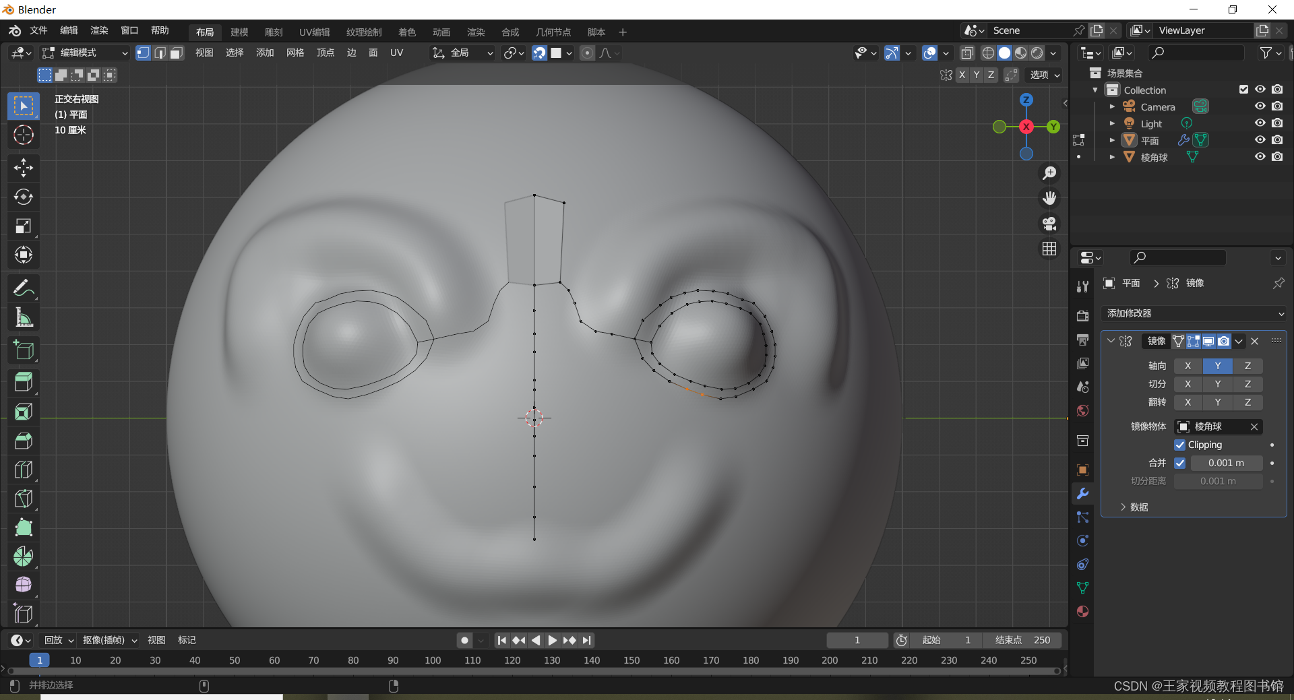Screen dimensions: 1294x700
Task: Toggle camera view icon
Action: [1049, 224]
